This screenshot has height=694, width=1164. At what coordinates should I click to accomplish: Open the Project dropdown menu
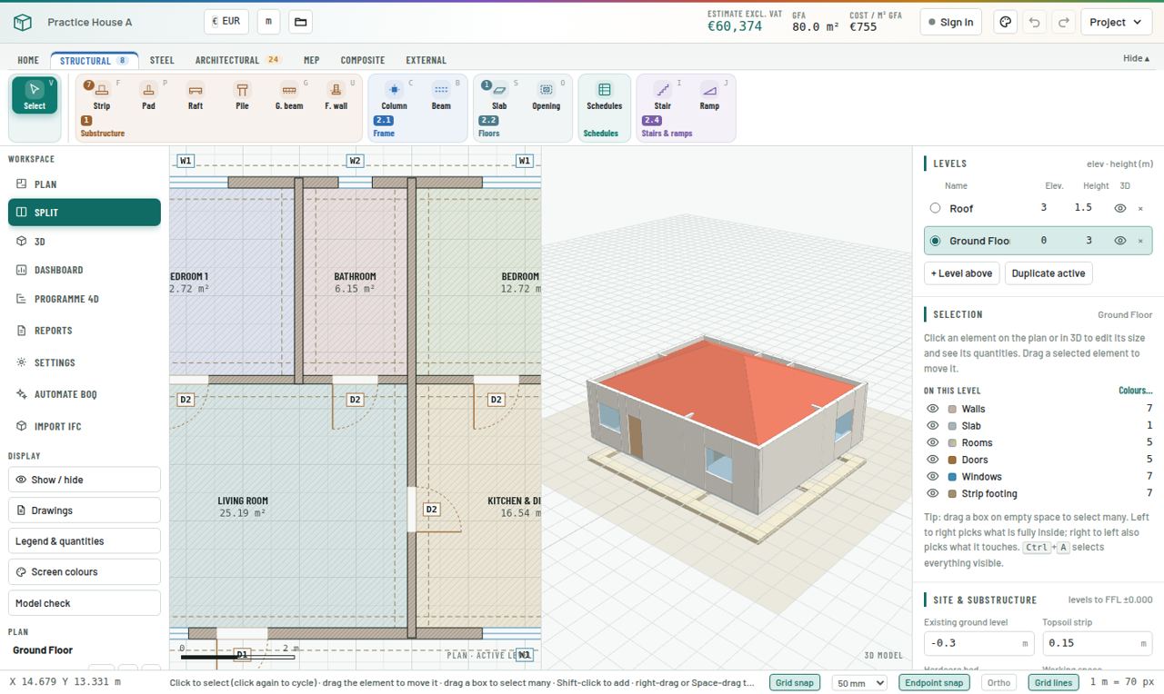1116,22
